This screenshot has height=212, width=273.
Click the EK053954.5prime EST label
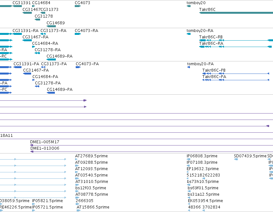[205, 201]
